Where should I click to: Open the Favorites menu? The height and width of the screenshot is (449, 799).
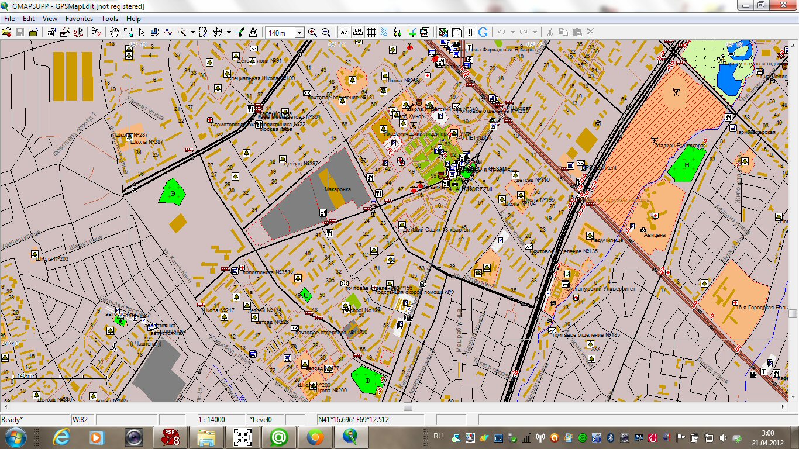(79, 19)
